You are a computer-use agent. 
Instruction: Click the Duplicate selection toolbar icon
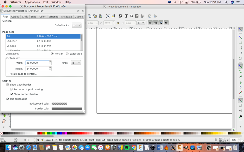(90, 16)
